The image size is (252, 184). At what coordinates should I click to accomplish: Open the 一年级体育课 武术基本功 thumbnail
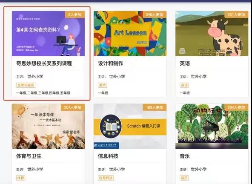click(x=48, y=126)
